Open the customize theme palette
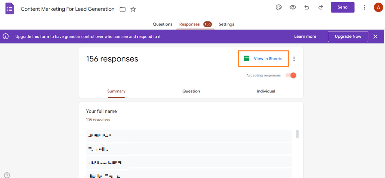 [279, 8]
